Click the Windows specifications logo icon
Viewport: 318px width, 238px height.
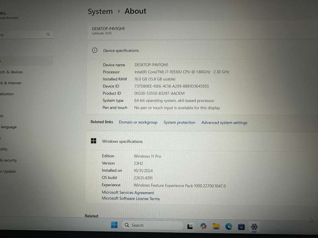(93, 141)
